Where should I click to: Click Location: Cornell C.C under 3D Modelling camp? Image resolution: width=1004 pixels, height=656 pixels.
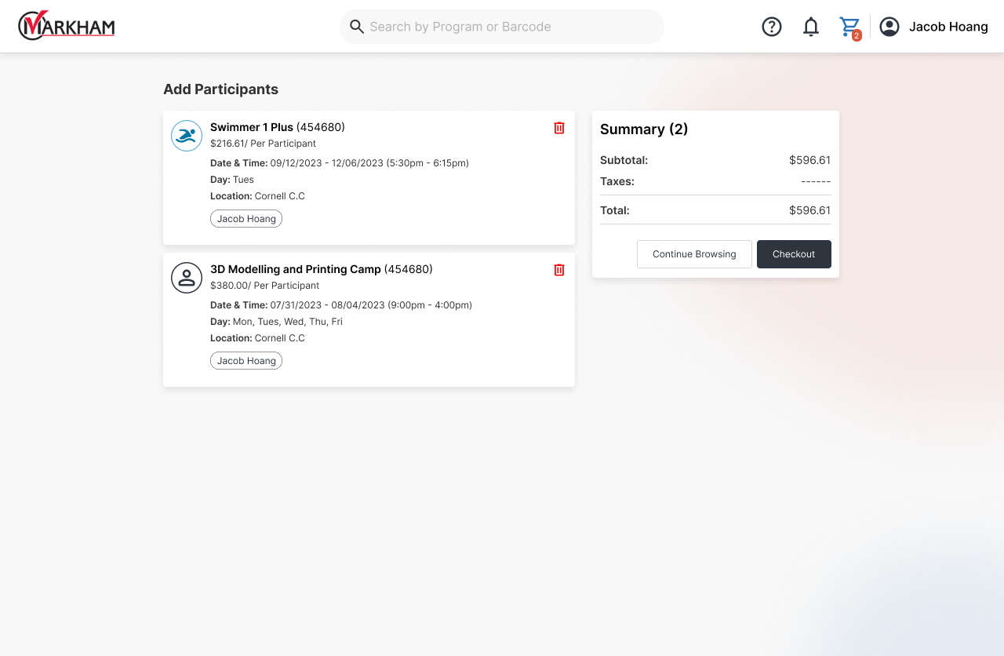(x=257, y=338)
